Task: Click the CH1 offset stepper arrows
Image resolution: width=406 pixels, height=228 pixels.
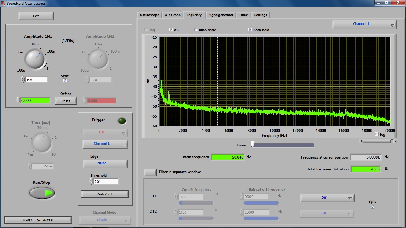Action: click(x=18, y=100)
